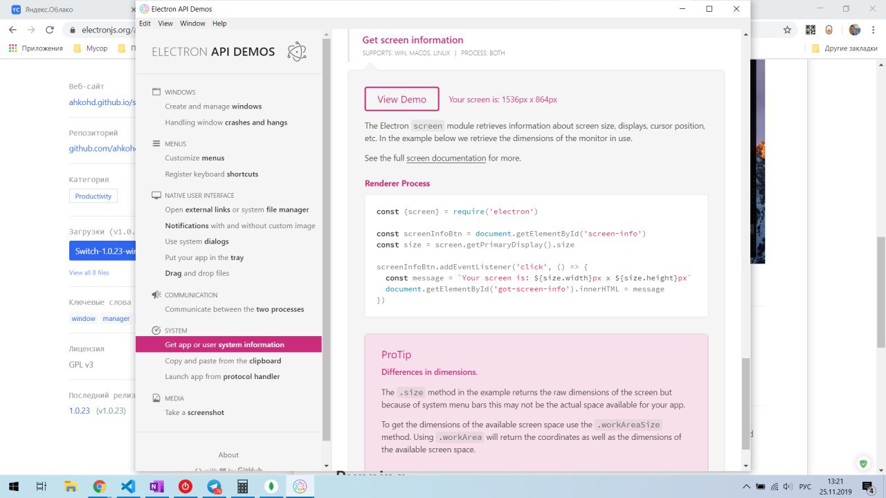Open OneNote from the taskbar
886x498 pixels.
coord(156,486)
